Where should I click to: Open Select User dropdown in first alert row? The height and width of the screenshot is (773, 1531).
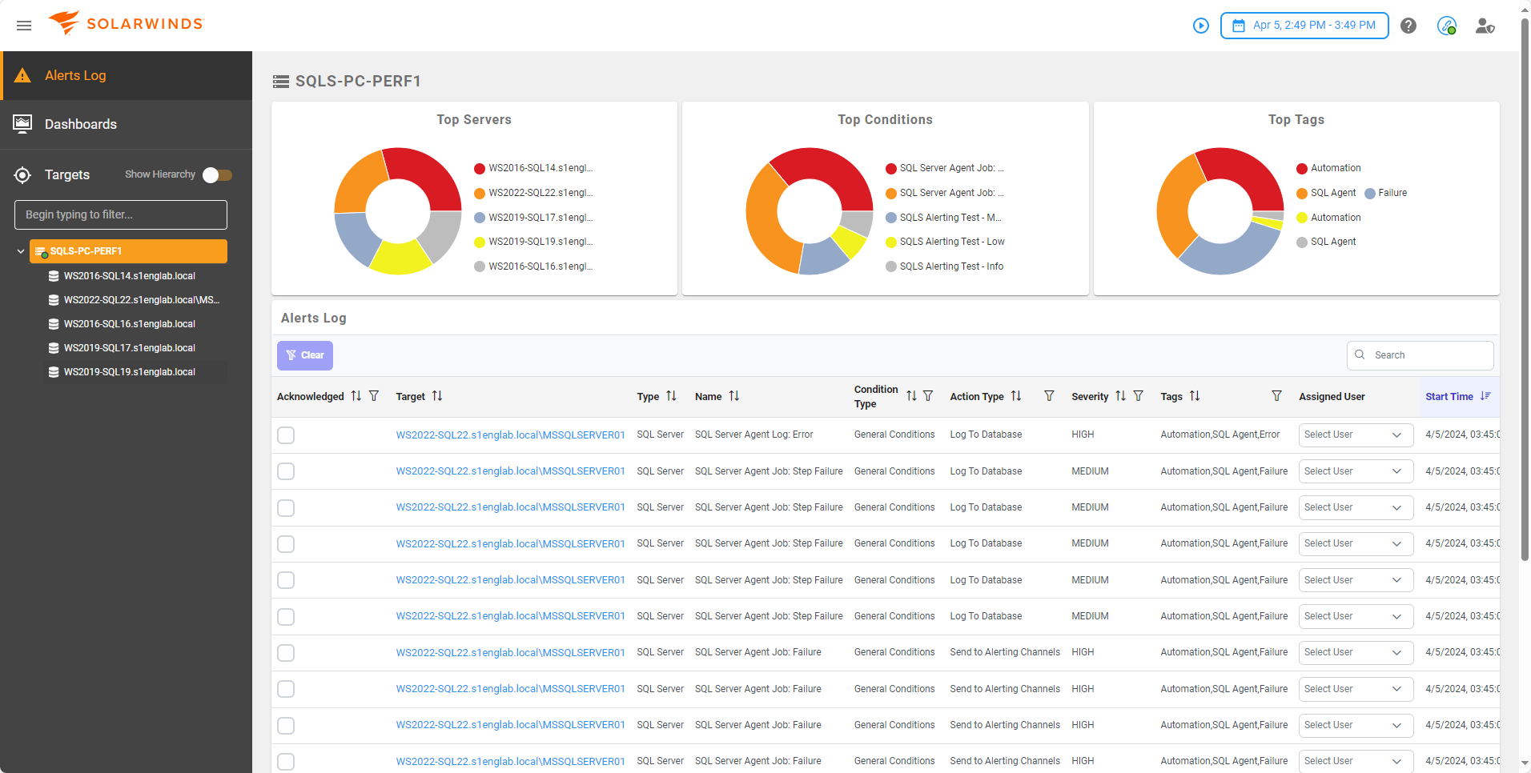click(x=1355, y=435)
